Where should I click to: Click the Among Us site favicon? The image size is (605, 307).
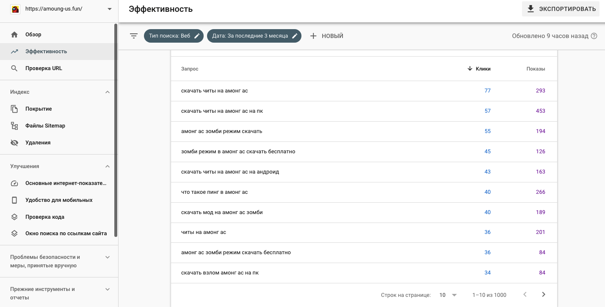tap(15, 9)
